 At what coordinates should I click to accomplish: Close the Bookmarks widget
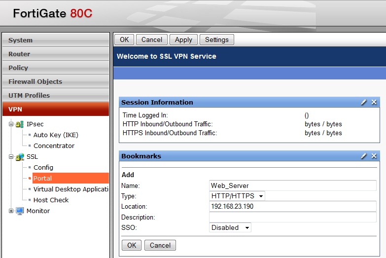click(374, 156)
